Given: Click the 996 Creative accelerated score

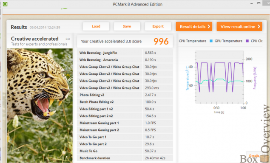Looking at the screenshot, I should [161, 41].
